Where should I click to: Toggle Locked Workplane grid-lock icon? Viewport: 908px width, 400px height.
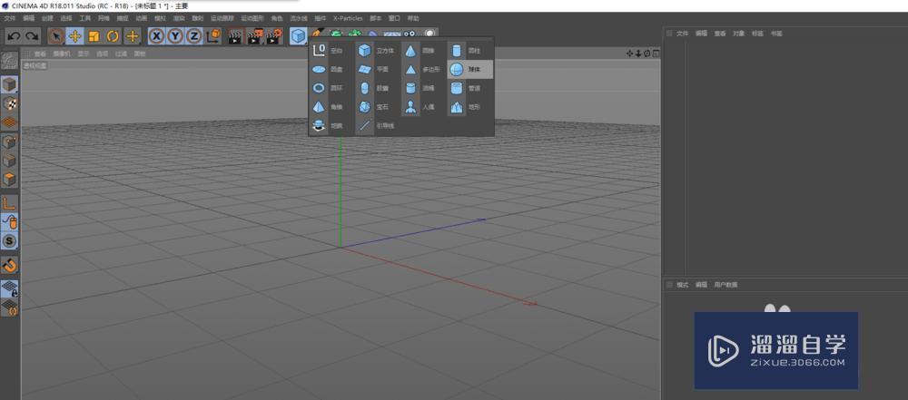click(9, 288)
